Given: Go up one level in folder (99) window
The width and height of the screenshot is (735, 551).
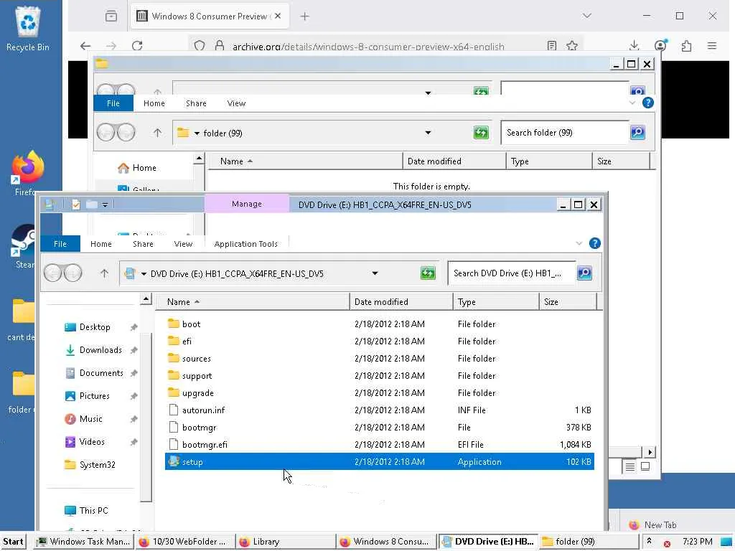Looking at the screenshot, I should click(157, 133).
